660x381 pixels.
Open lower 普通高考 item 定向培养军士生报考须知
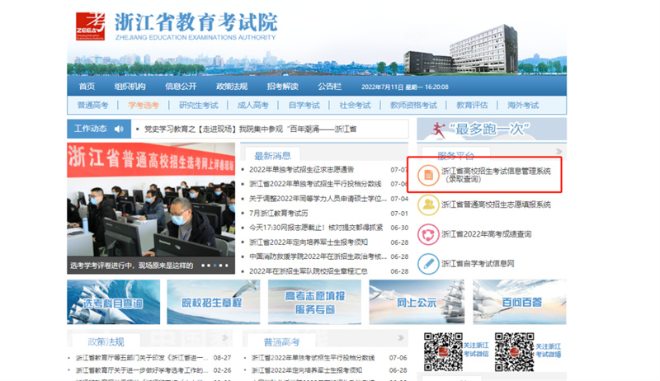point(306,370)
